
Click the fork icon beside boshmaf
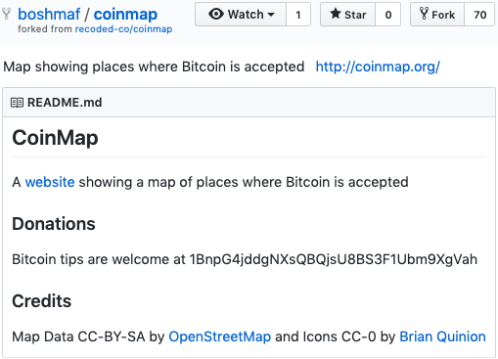click(x=6, y=14)
